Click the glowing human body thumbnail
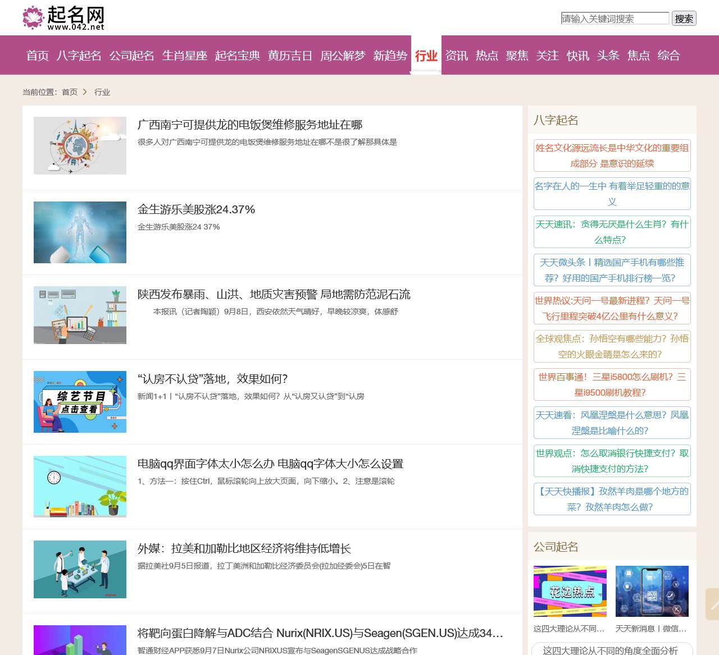Image resolution: width=719 pixels, height=655 pixels. [80, 232]
